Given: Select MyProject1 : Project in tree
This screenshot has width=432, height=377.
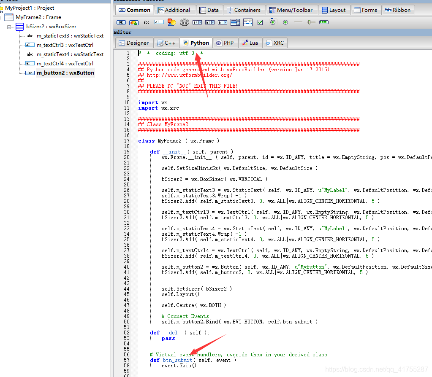Looking at the screenshot, I should 30,8.
